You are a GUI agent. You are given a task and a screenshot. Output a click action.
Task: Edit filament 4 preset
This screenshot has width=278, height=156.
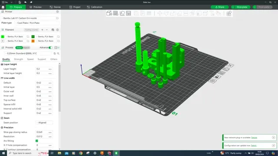[x=58, y=41]
